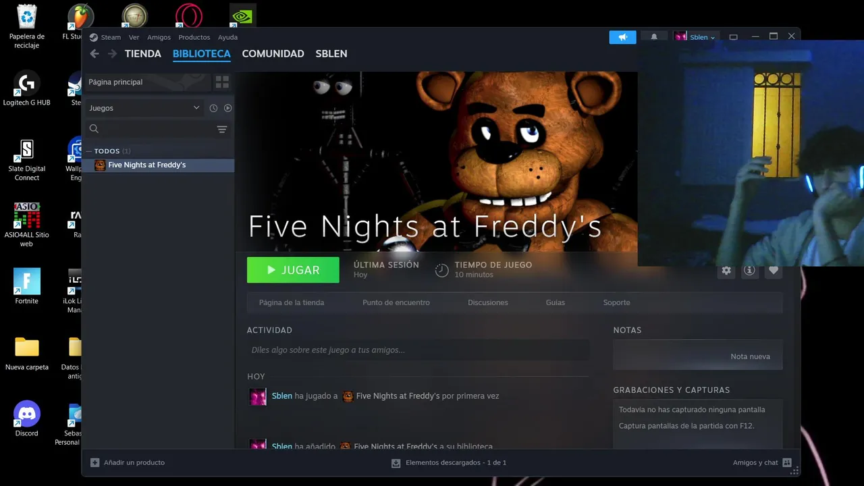
Task: Go to the BIBLIOTECA tab
Action: (x=201, y=54)
